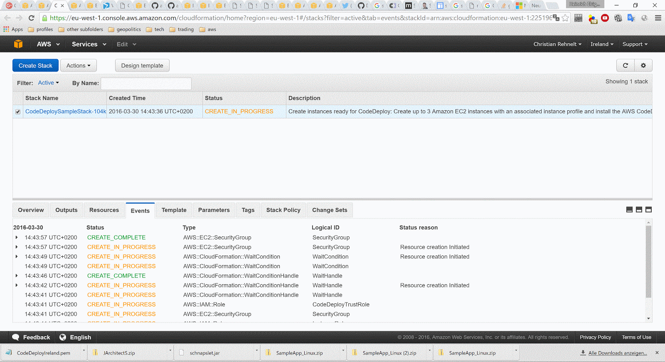The height and width of the screenshot is (362, 665).
Task: Open the trading bookmark folder
Action: [x=181, y=30]
